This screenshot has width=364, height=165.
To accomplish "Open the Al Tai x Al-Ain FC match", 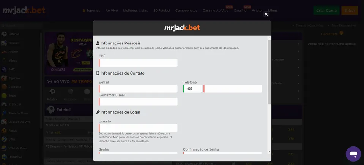I will click(57, 125).
